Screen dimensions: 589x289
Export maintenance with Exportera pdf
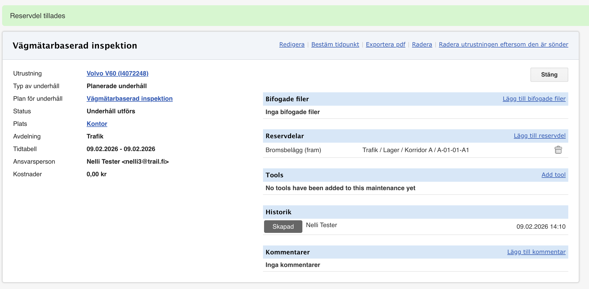(x=385, y=44)
